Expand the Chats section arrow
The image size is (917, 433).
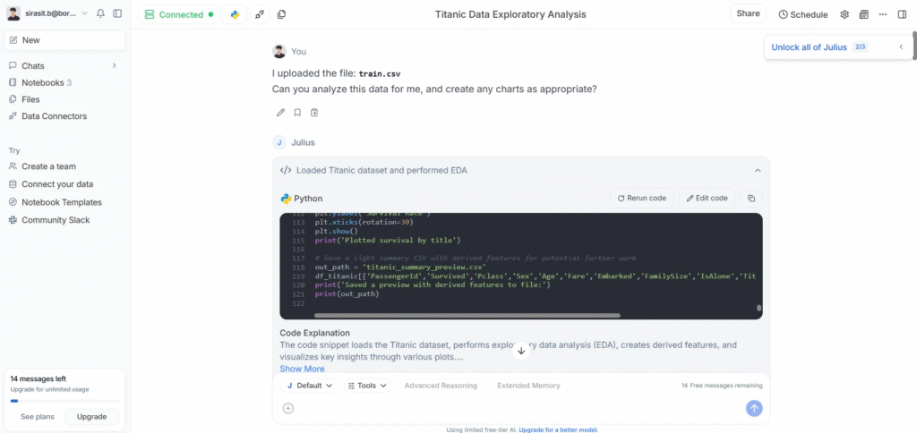(x=114, y=65)
